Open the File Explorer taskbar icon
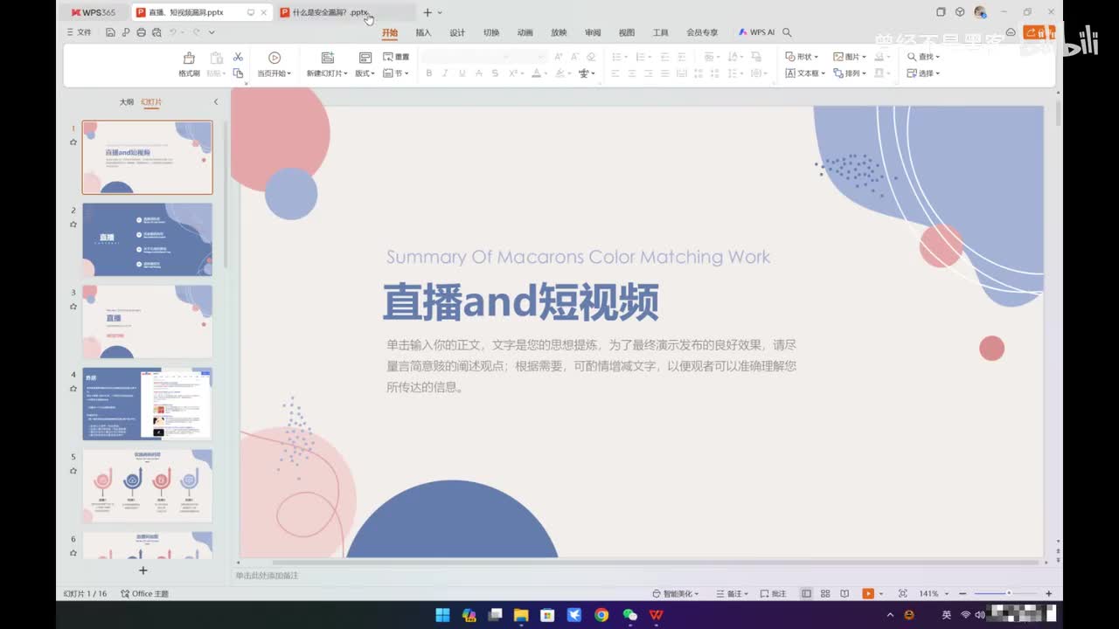This screenshot has width=1119, height=629. 521,615
